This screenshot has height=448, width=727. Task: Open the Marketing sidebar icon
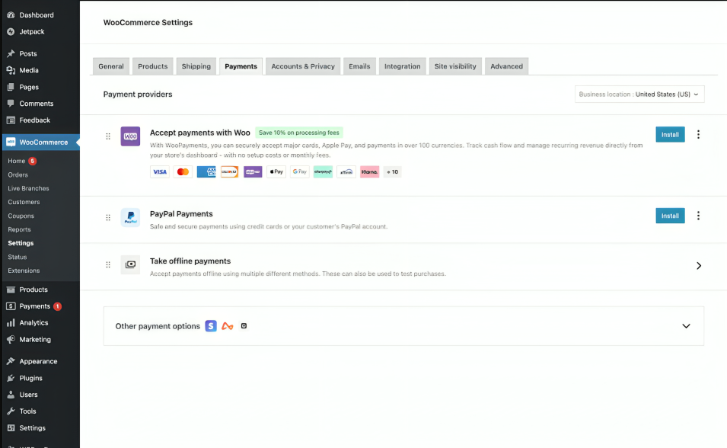[12, 339]
